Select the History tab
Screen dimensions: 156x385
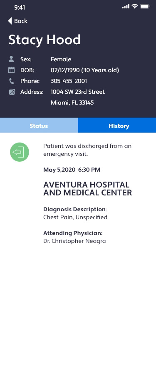117,125
